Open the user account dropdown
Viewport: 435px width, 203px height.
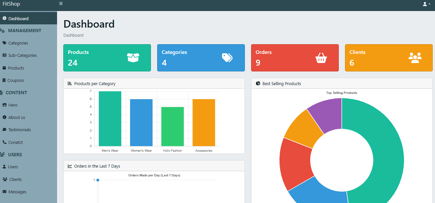point(426,4)
